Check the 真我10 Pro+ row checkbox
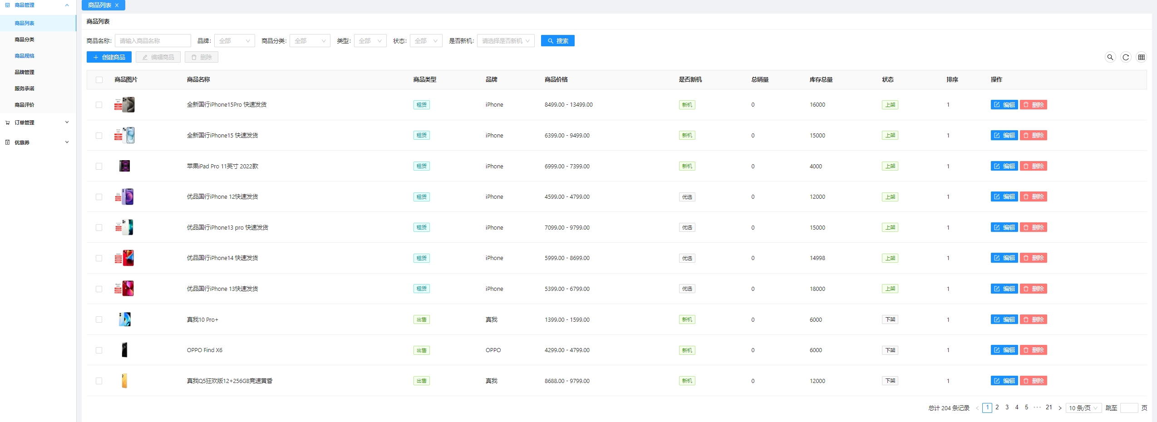The image size is (1157, 422). [x=99, y=319]
